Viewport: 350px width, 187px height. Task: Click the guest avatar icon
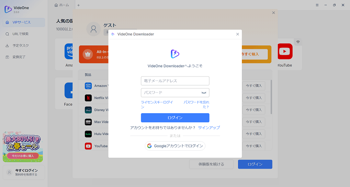coord(94,29)
